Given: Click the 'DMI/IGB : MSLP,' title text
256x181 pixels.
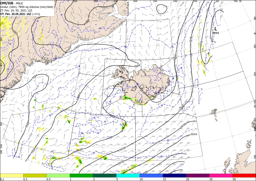Looking at the screenshot, I should (x=12, y=3).
